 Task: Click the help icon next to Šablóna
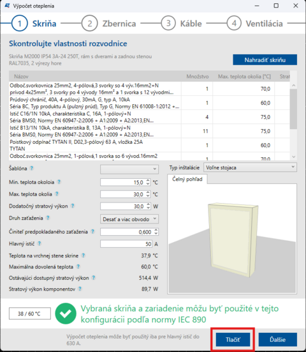(32, 168)
